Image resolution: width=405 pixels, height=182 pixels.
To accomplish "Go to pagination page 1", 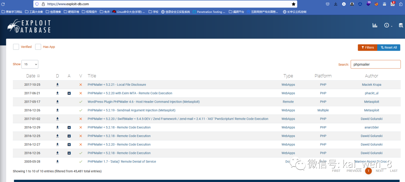I will point(368,171).
